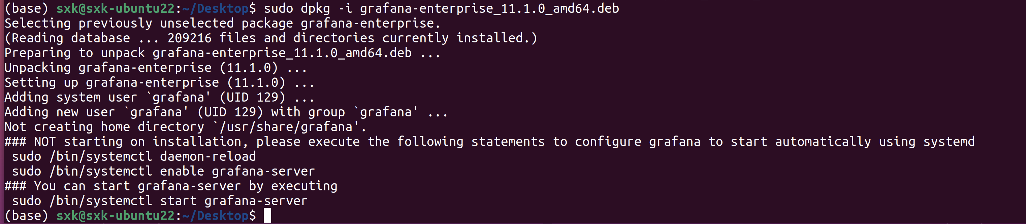This screenshot has width=1026, height=224.
Task: Click the 'Preparing to unpack' output line
Action: 222,53
